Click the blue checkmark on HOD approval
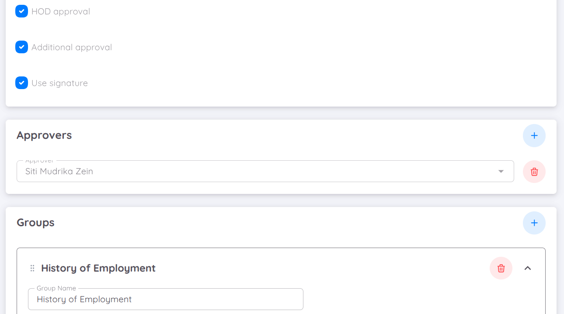The height and width of the screenshot is (314, 564). pyautogui.click(x=21, y=11)
